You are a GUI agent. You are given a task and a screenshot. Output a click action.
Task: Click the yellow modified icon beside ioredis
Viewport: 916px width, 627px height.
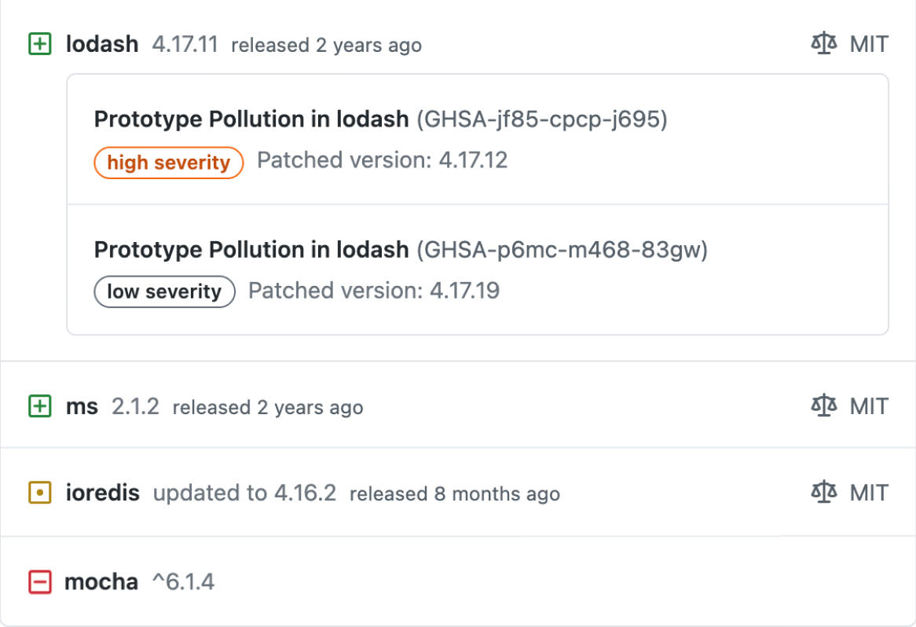[x=39, y=493]
